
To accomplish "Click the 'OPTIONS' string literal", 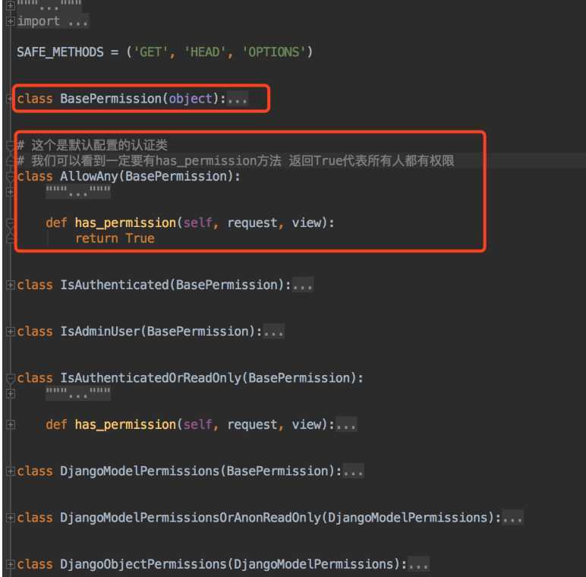I will click(x=274, y=52).
